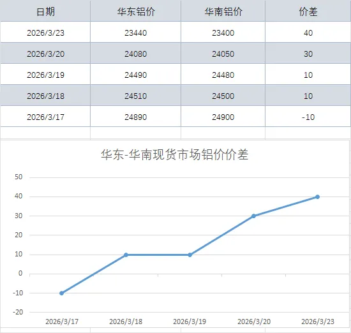Click the x-axis label 2026/3/18
Viewport: 351px width, 333px height.
tap(126, 322)
